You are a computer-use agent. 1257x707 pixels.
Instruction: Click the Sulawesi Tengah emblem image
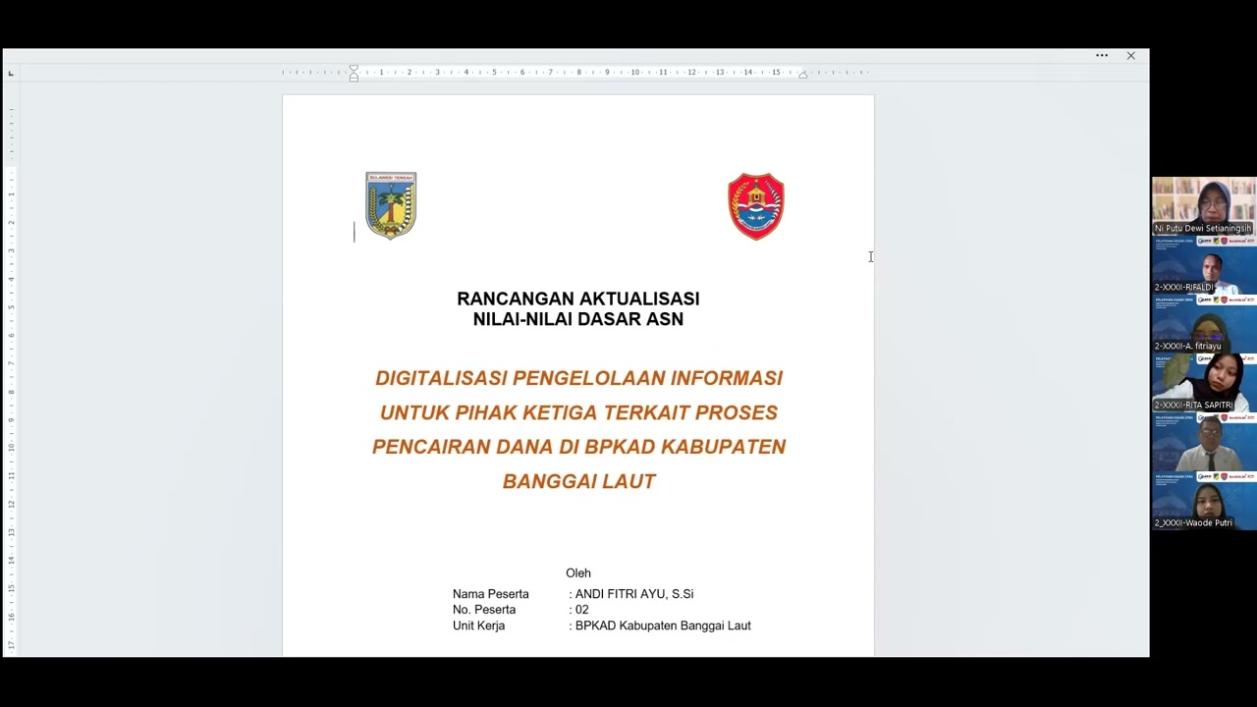click(x=391, y=205)
